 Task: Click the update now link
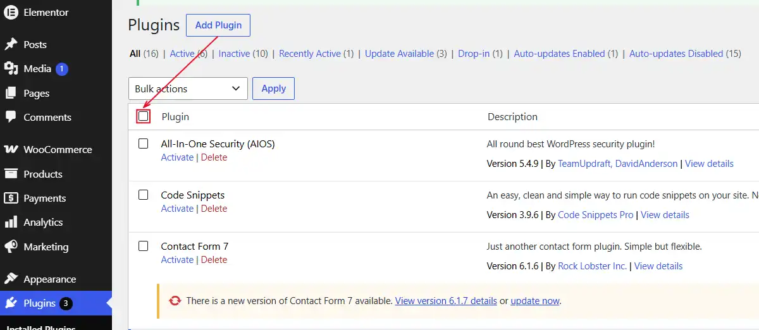click(x=535, y=301)
